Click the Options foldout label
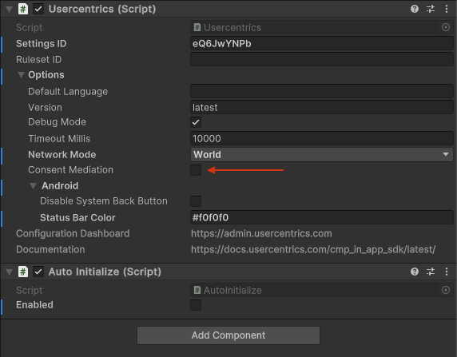 coord(46,75)
